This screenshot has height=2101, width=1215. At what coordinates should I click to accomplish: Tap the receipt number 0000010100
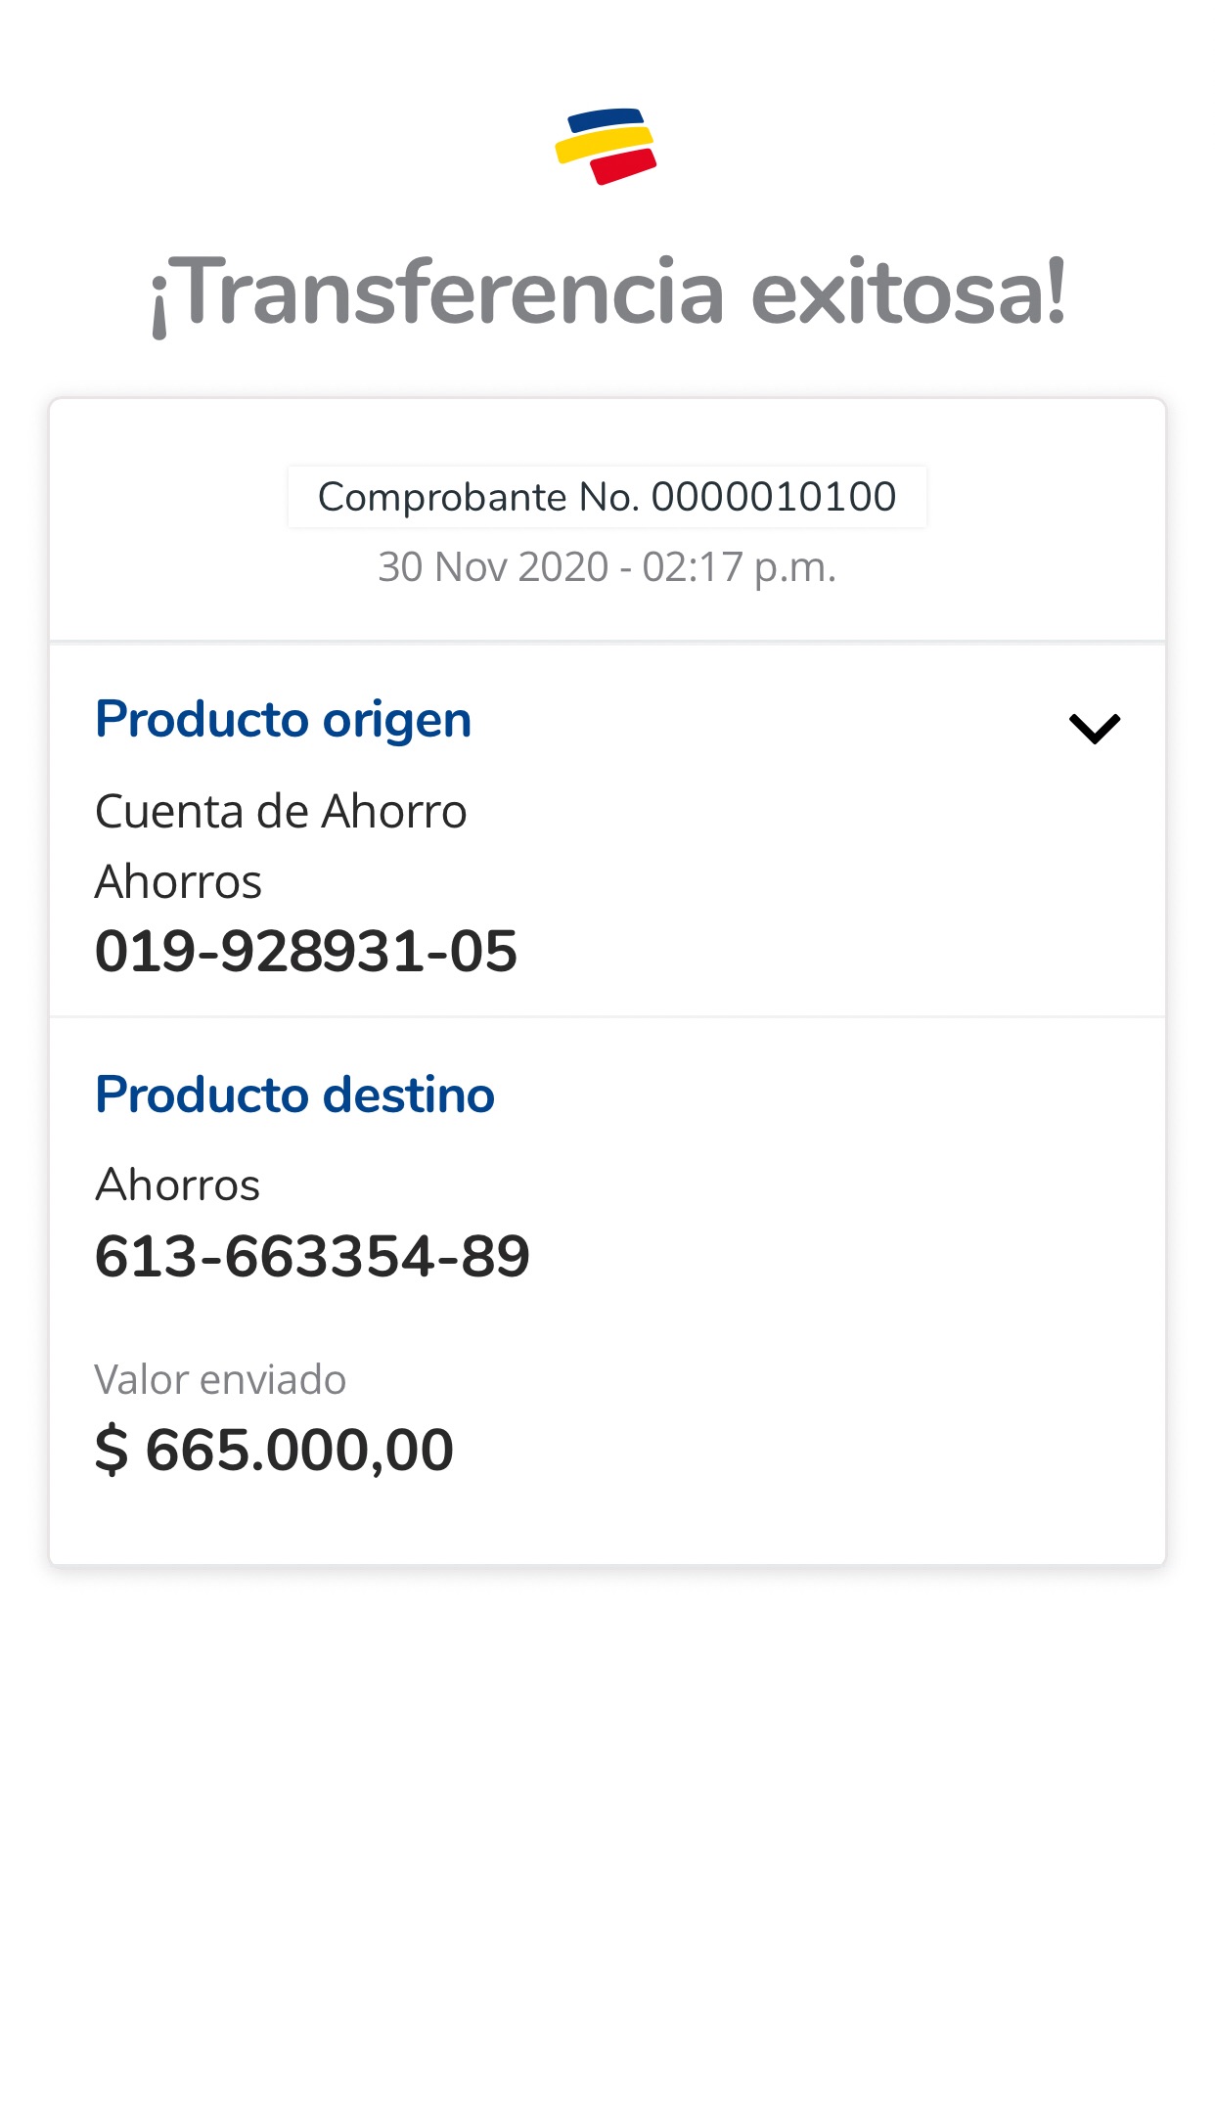[774, 497]
